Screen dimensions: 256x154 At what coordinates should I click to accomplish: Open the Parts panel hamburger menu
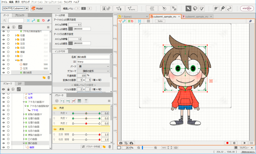pos(48,27)
